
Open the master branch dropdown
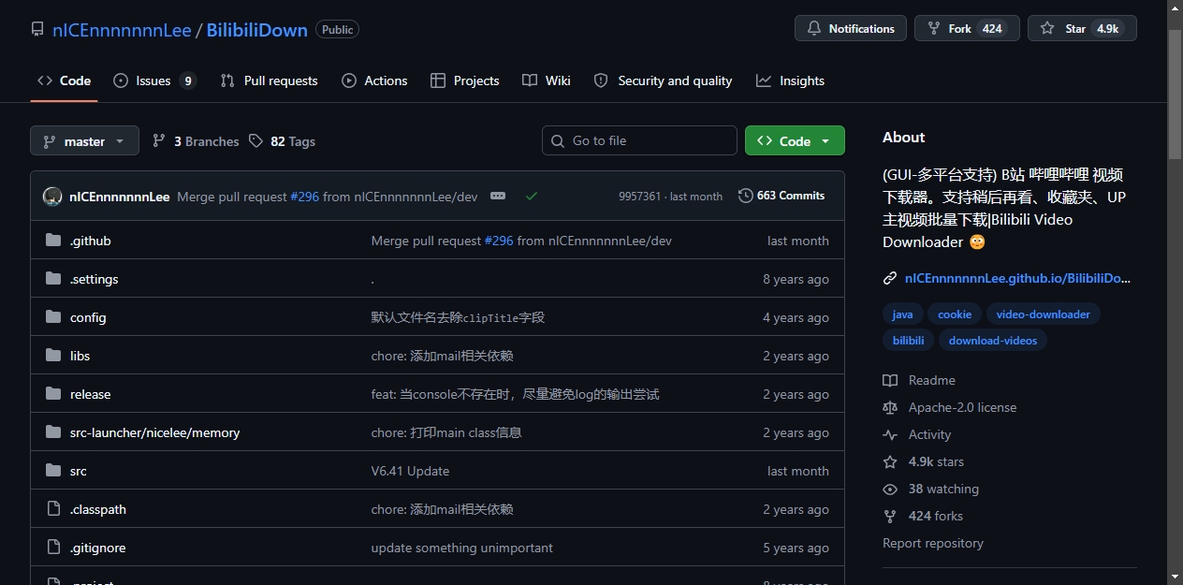point(84,141)
